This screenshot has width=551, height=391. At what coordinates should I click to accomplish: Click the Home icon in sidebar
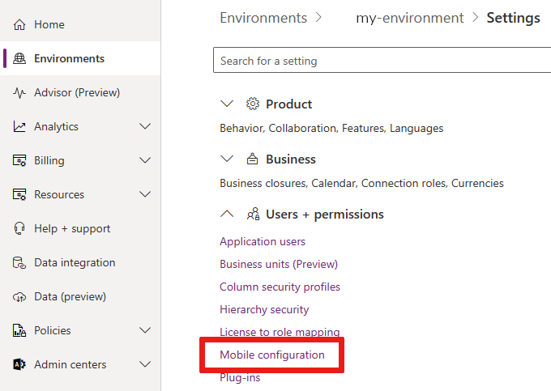[20, 25]
